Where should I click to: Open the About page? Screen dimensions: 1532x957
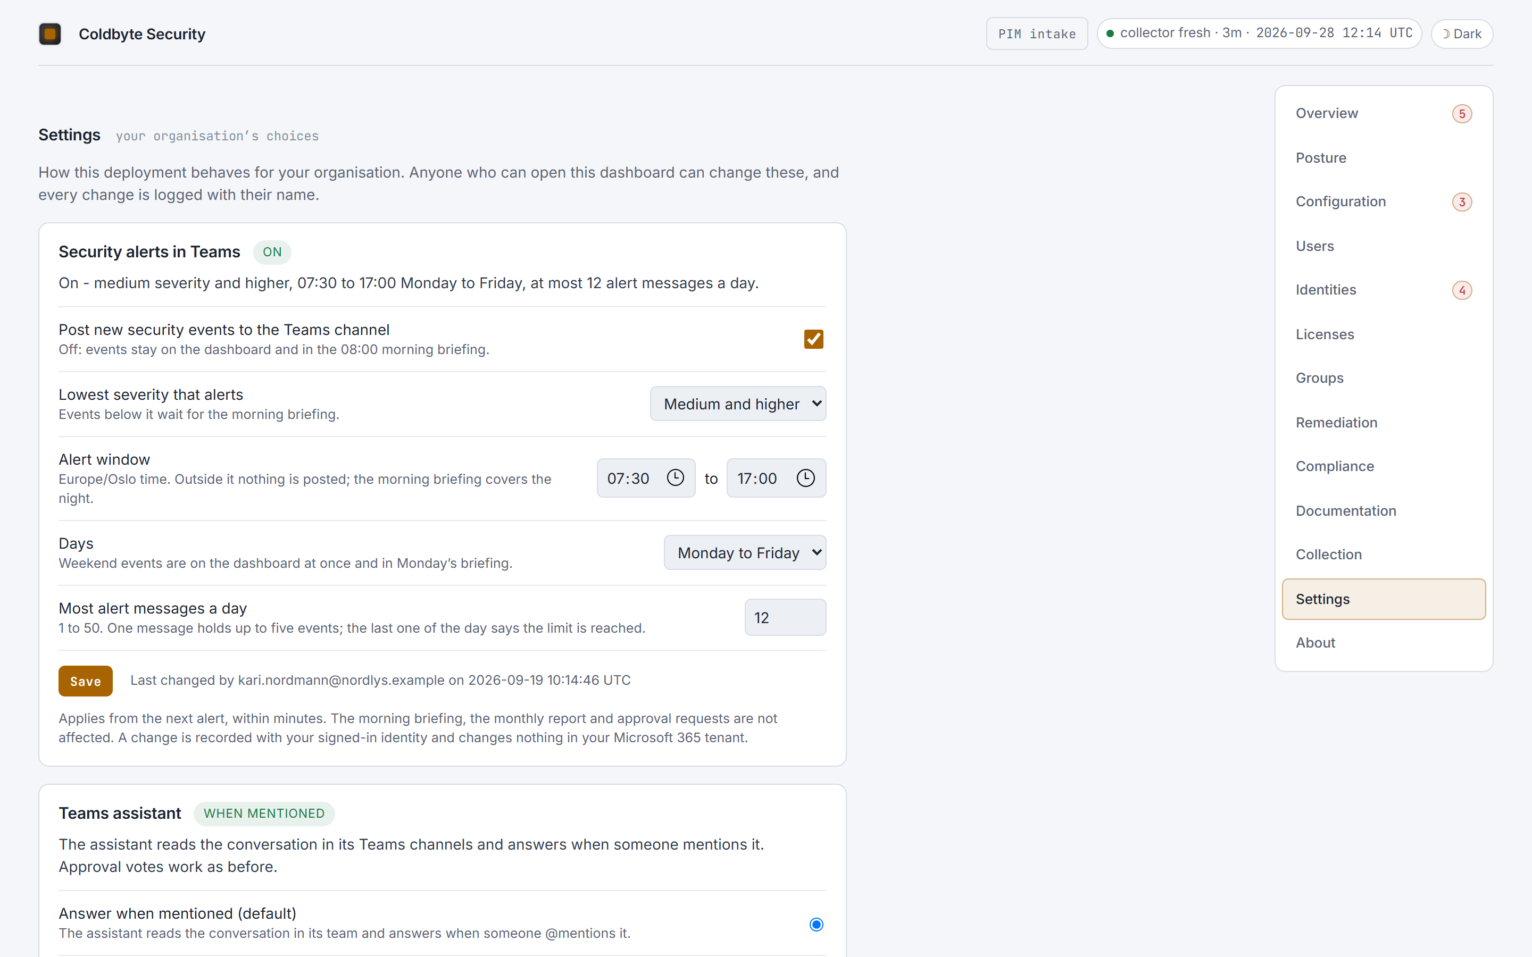1383,643
